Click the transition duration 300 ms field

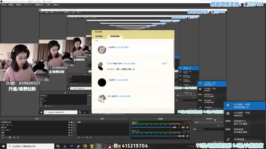pos(210,129)
